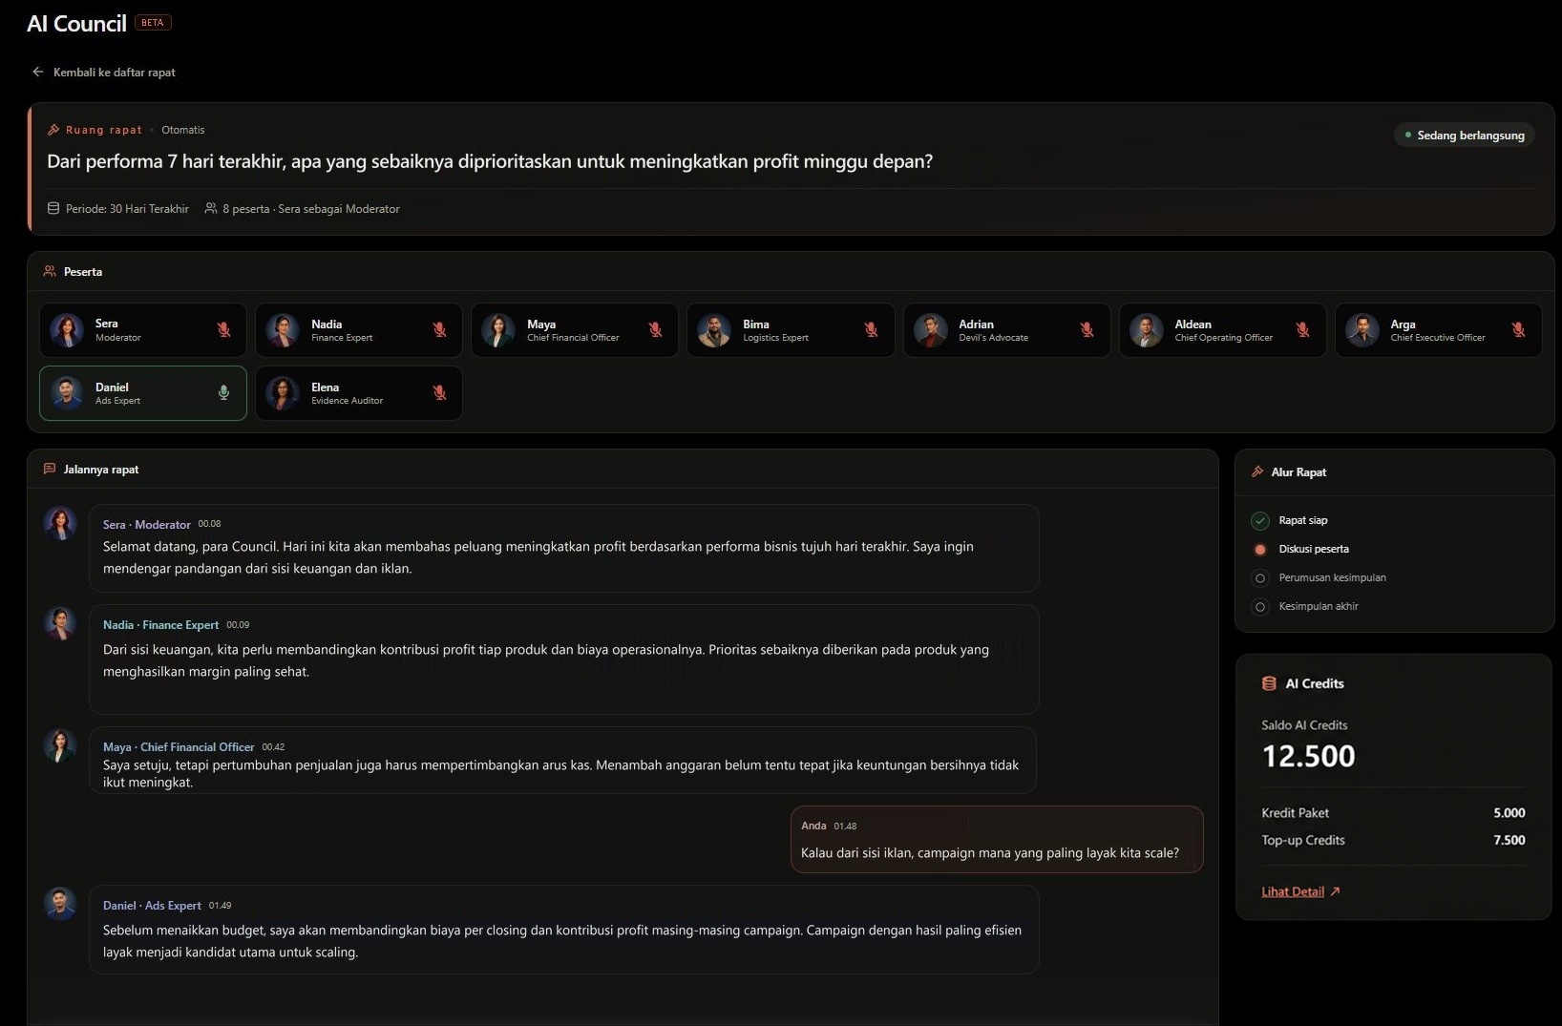Mute Daniel's active green microphone

pos(223,392)
